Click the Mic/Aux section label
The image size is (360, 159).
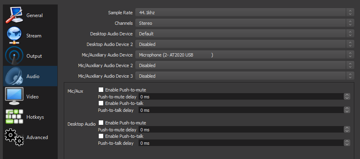75,91
